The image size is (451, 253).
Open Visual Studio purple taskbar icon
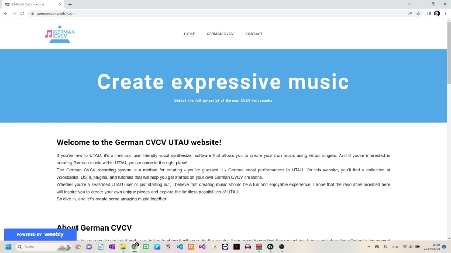[202, 247]
